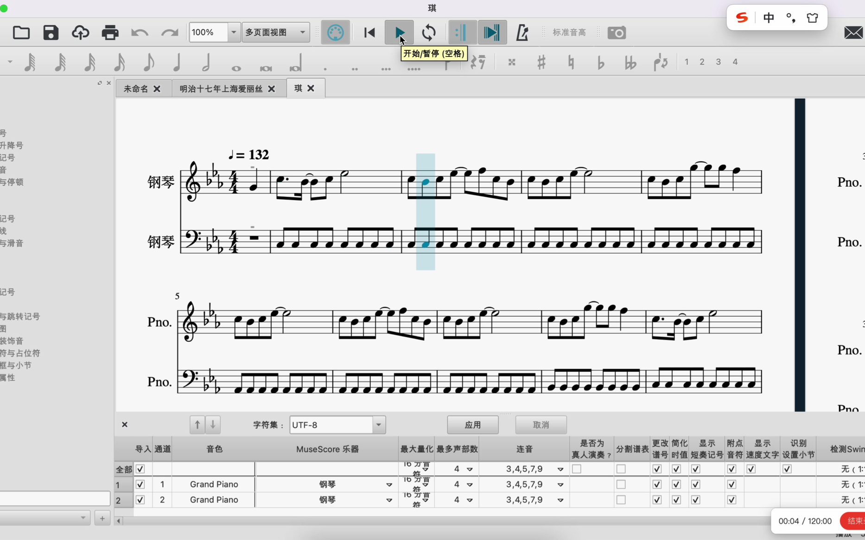Select the sharp accidental icon

541,62
